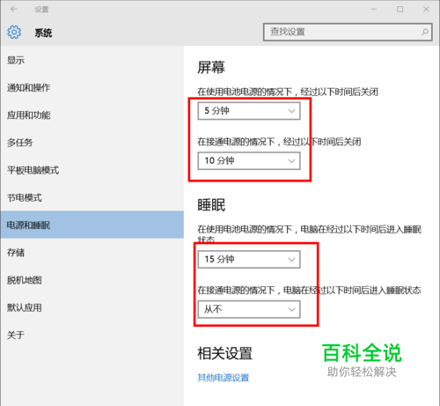Click the back arrow in title bar

click(x=14, y=10)
